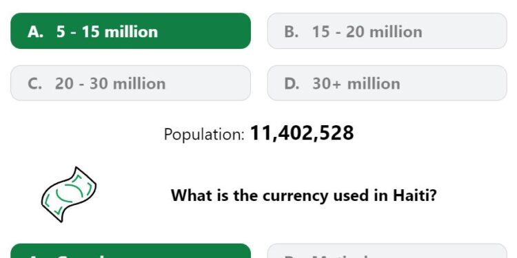Select answer A. 5 - 15 million
517x258 pixels.
coord(130,31)
